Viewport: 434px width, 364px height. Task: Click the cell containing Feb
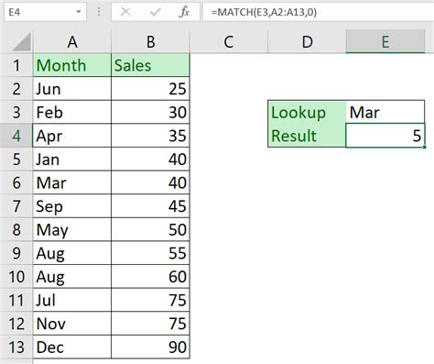pos(72,112)
